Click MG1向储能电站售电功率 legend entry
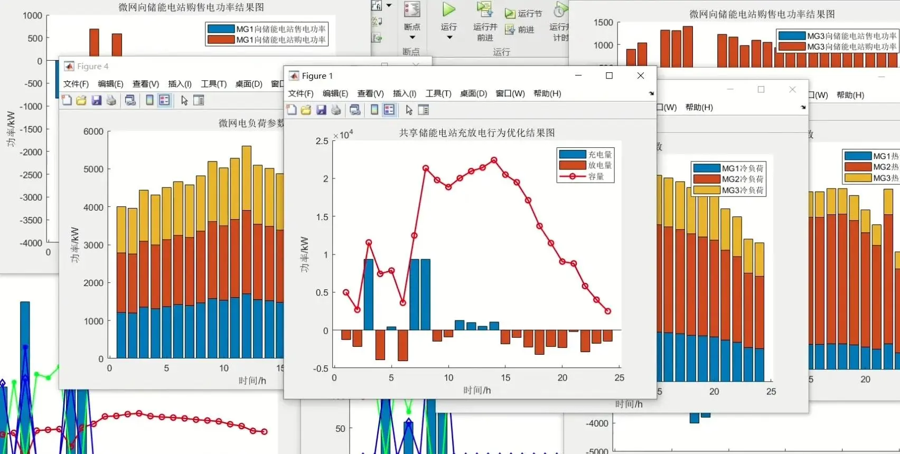900x454 pixels. click(267, 29)
